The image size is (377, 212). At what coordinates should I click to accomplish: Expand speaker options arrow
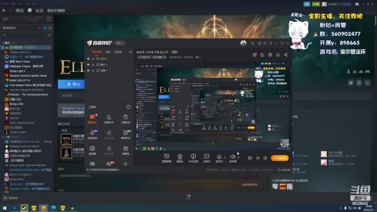point(238,157)
